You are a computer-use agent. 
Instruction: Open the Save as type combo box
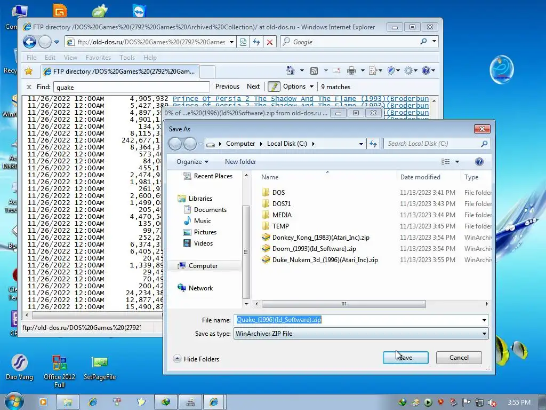pos(361,334)
